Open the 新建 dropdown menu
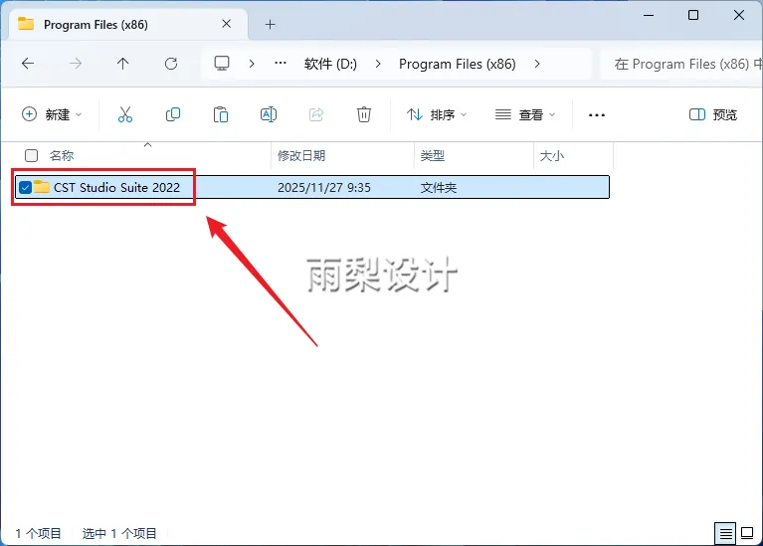Screen dimensions: 763x546 point(52,114)
